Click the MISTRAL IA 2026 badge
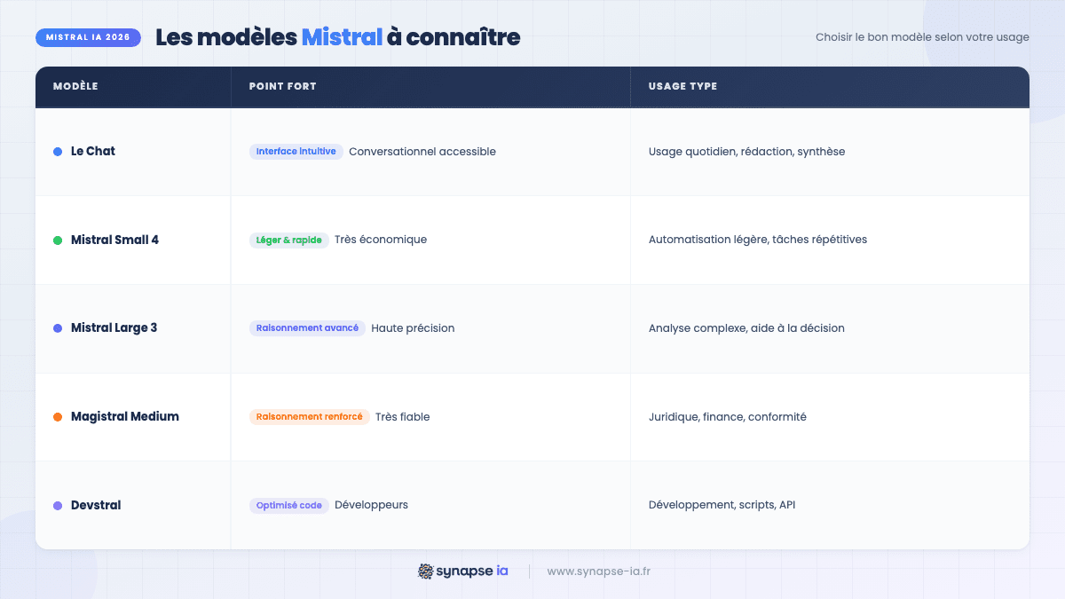 point(88,38)
